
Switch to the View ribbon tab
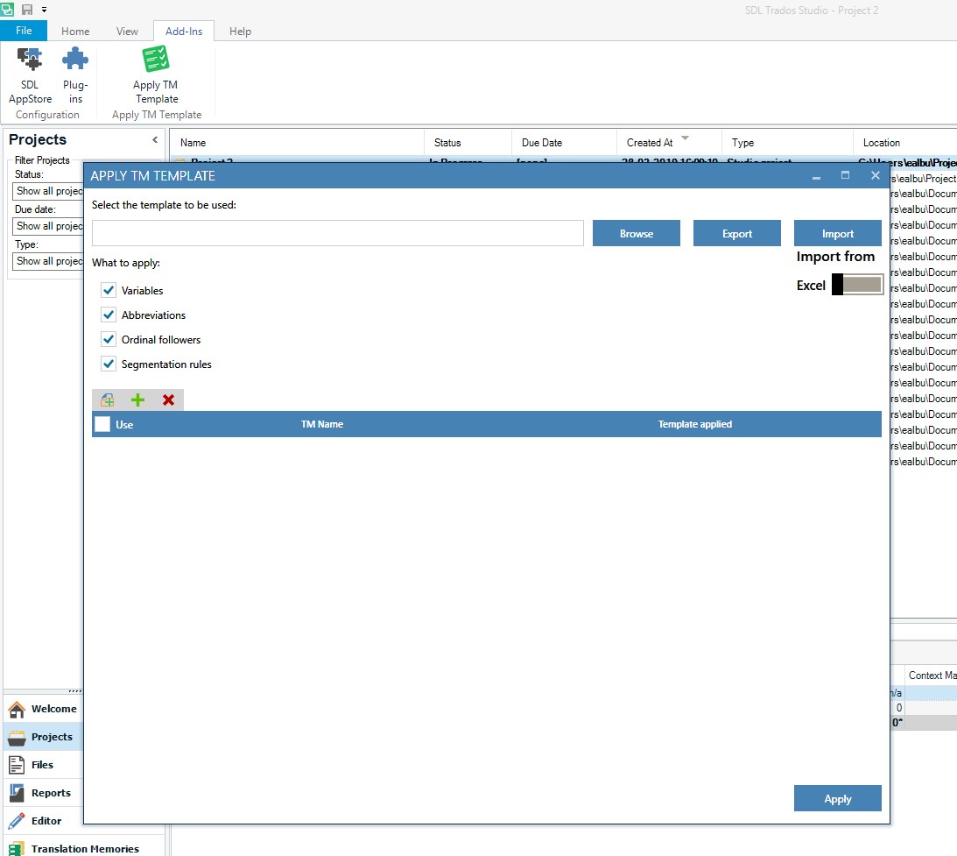(127, 32)
